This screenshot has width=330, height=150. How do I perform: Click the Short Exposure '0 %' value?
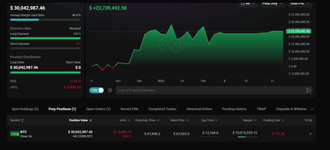pos(78,43)
